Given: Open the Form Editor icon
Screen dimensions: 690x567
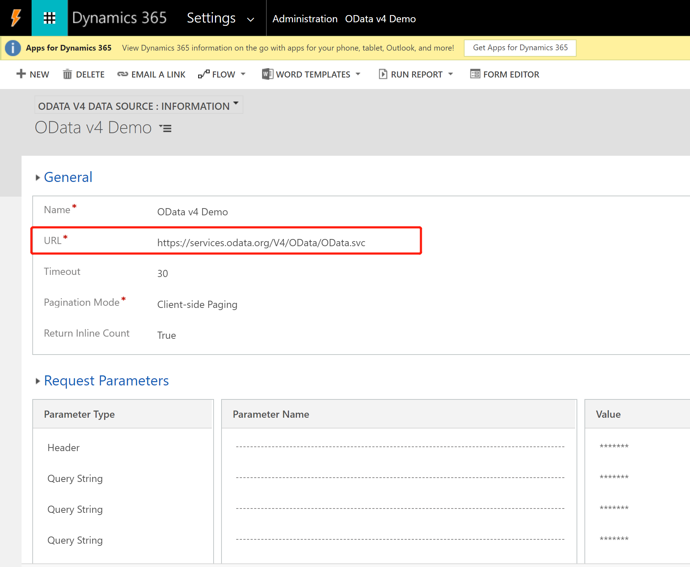Looking at the screenshot, I should (475, 74).
